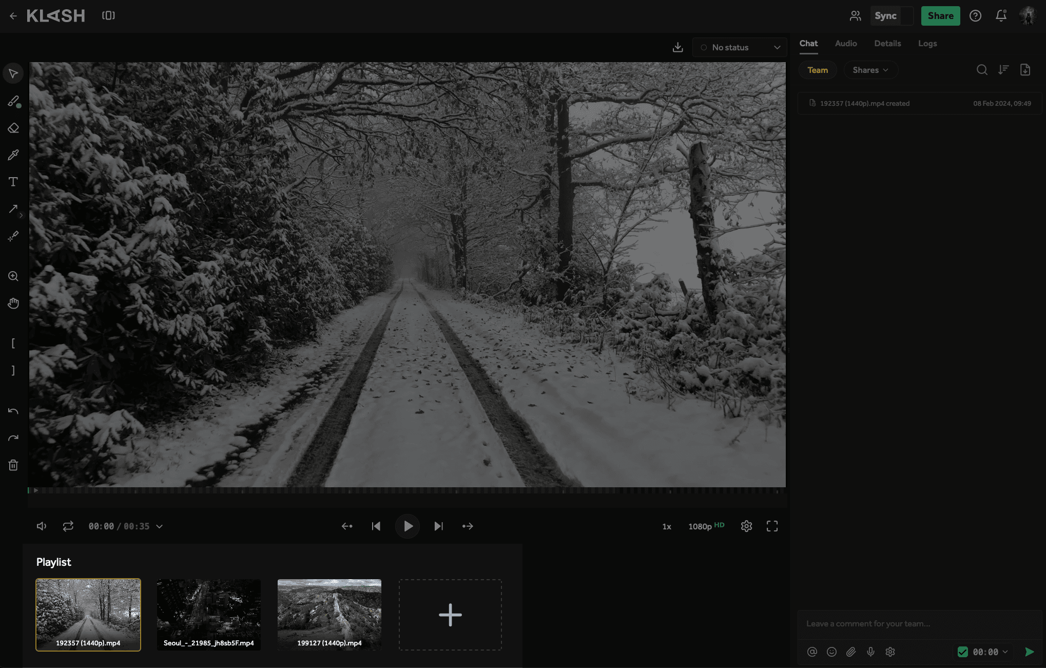Image resolution: width=1046 pixels, height=668 pixels.
Task: Open the Seoul video thumbnail
Action: point(209,615)
